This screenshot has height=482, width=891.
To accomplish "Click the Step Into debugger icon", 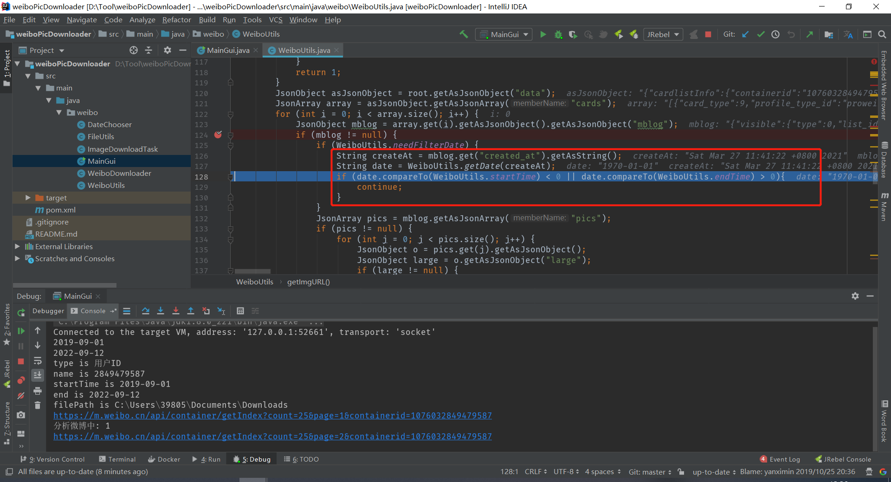I will coord(161,311).
